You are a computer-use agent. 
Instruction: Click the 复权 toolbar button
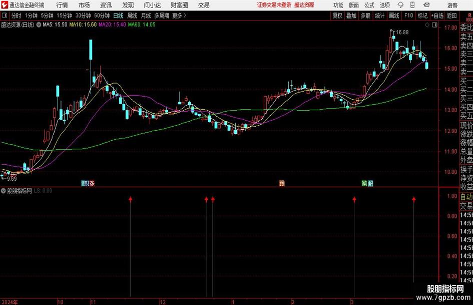click(337, 16)
